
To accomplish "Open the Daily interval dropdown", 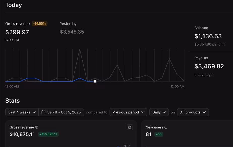I will 159,112.
